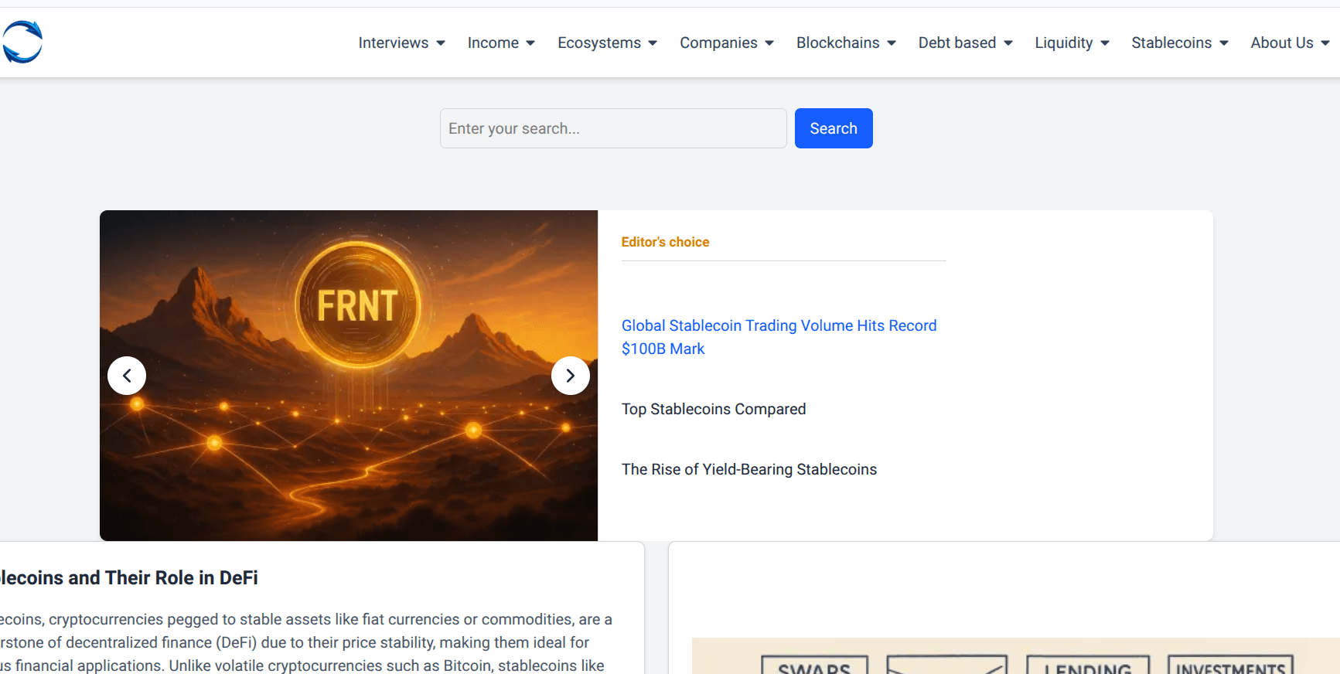Go to previous carousel slide
The image size is (1340, 674).
(127, 376)
